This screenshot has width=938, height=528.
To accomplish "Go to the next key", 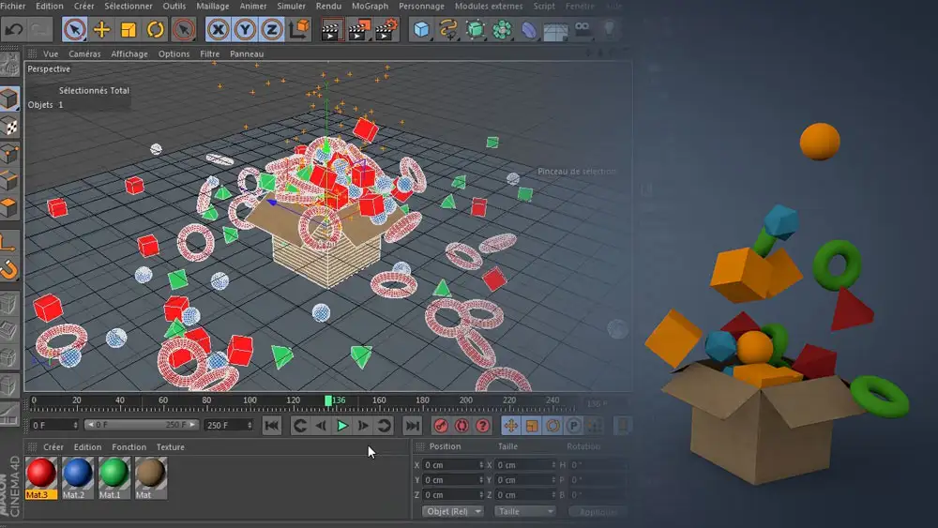I will coord(384,426).
